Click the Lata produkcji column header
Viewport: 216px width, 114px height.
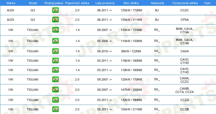click(105, 3)
